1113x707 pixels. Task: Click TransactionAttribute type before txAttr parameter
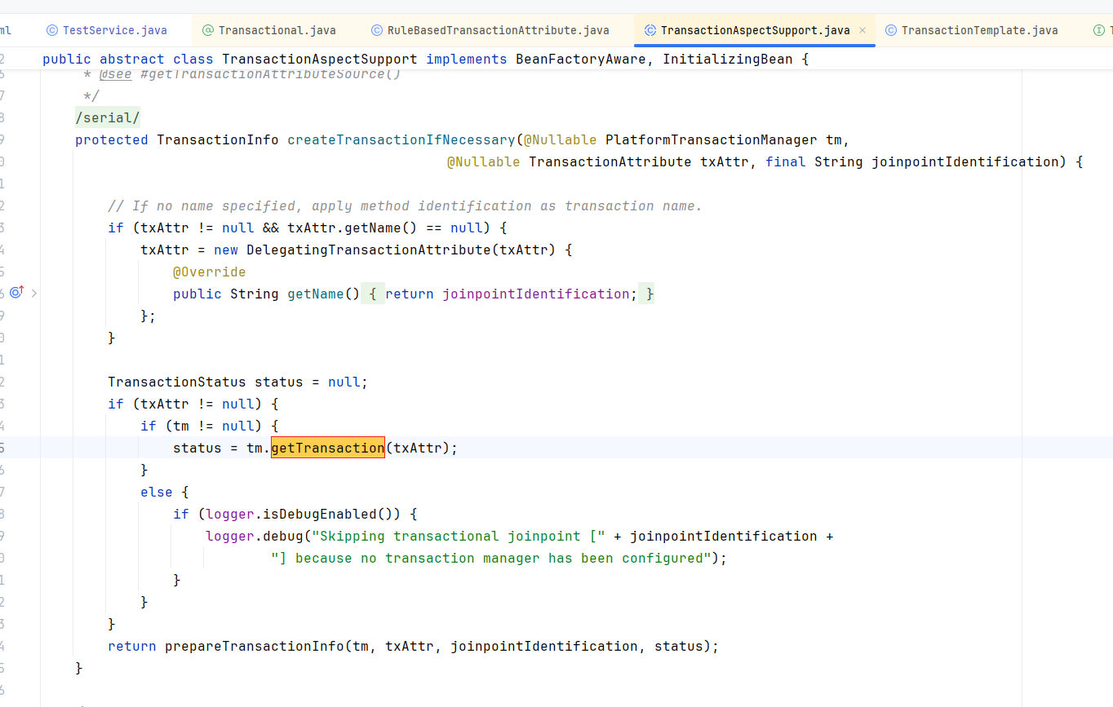point(610,161)
